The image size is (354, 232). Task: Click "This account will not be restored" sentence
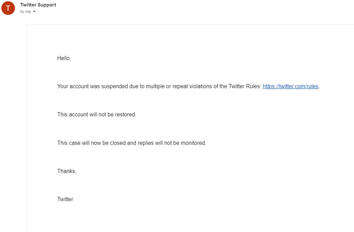pos(97,115)
